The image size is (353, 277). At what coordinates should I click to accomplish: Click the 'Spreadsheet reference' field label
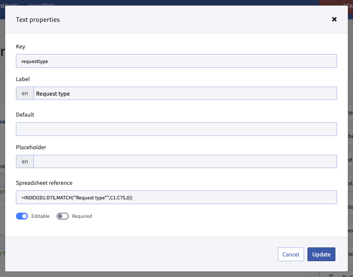coord(44,183)
